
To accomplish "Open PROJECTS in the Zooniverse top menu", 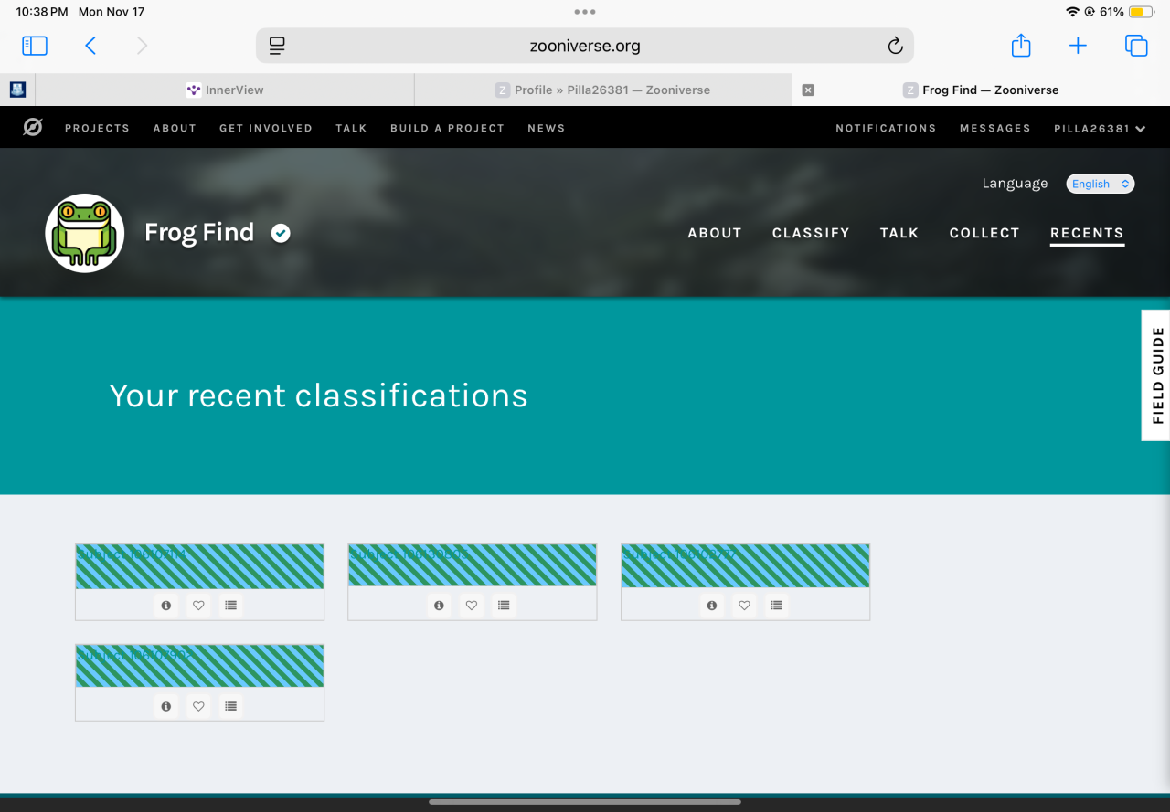I will tap(97, 129).
